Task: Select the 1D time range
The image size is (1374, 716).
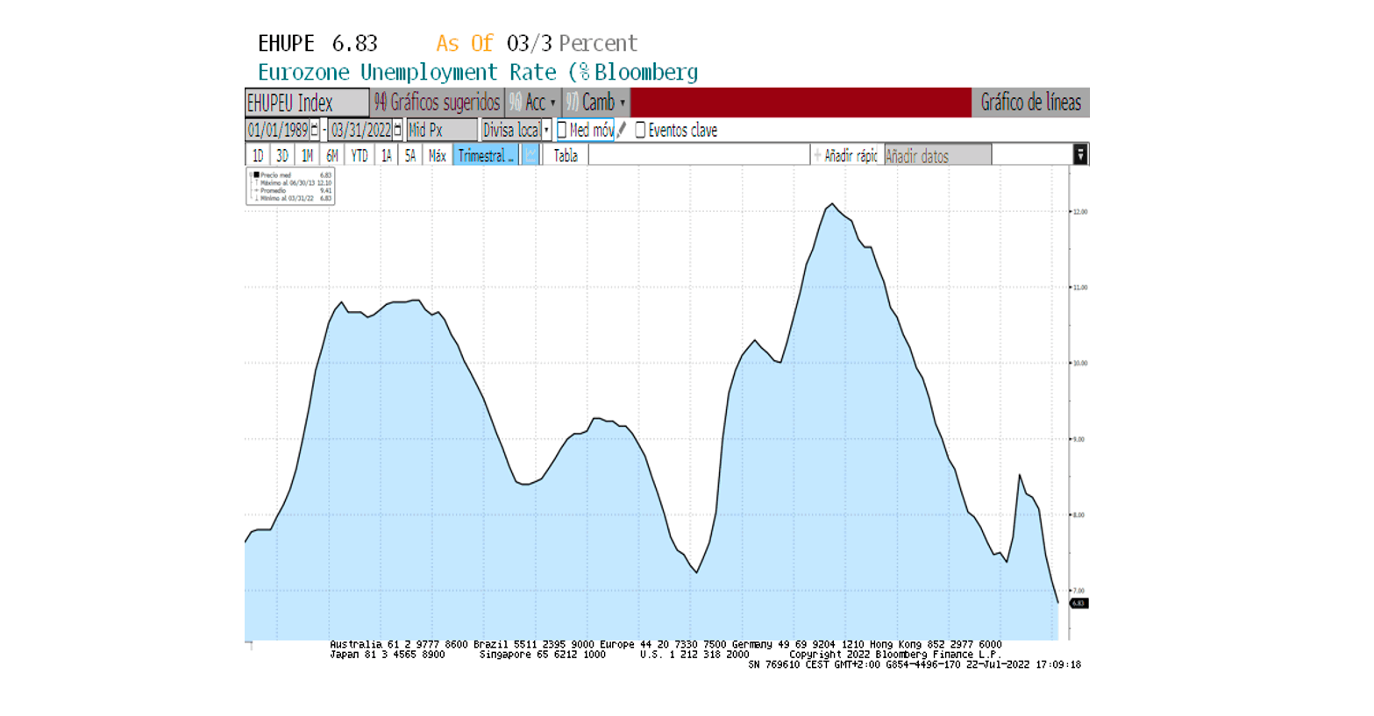Action: [x=258, y=155]
